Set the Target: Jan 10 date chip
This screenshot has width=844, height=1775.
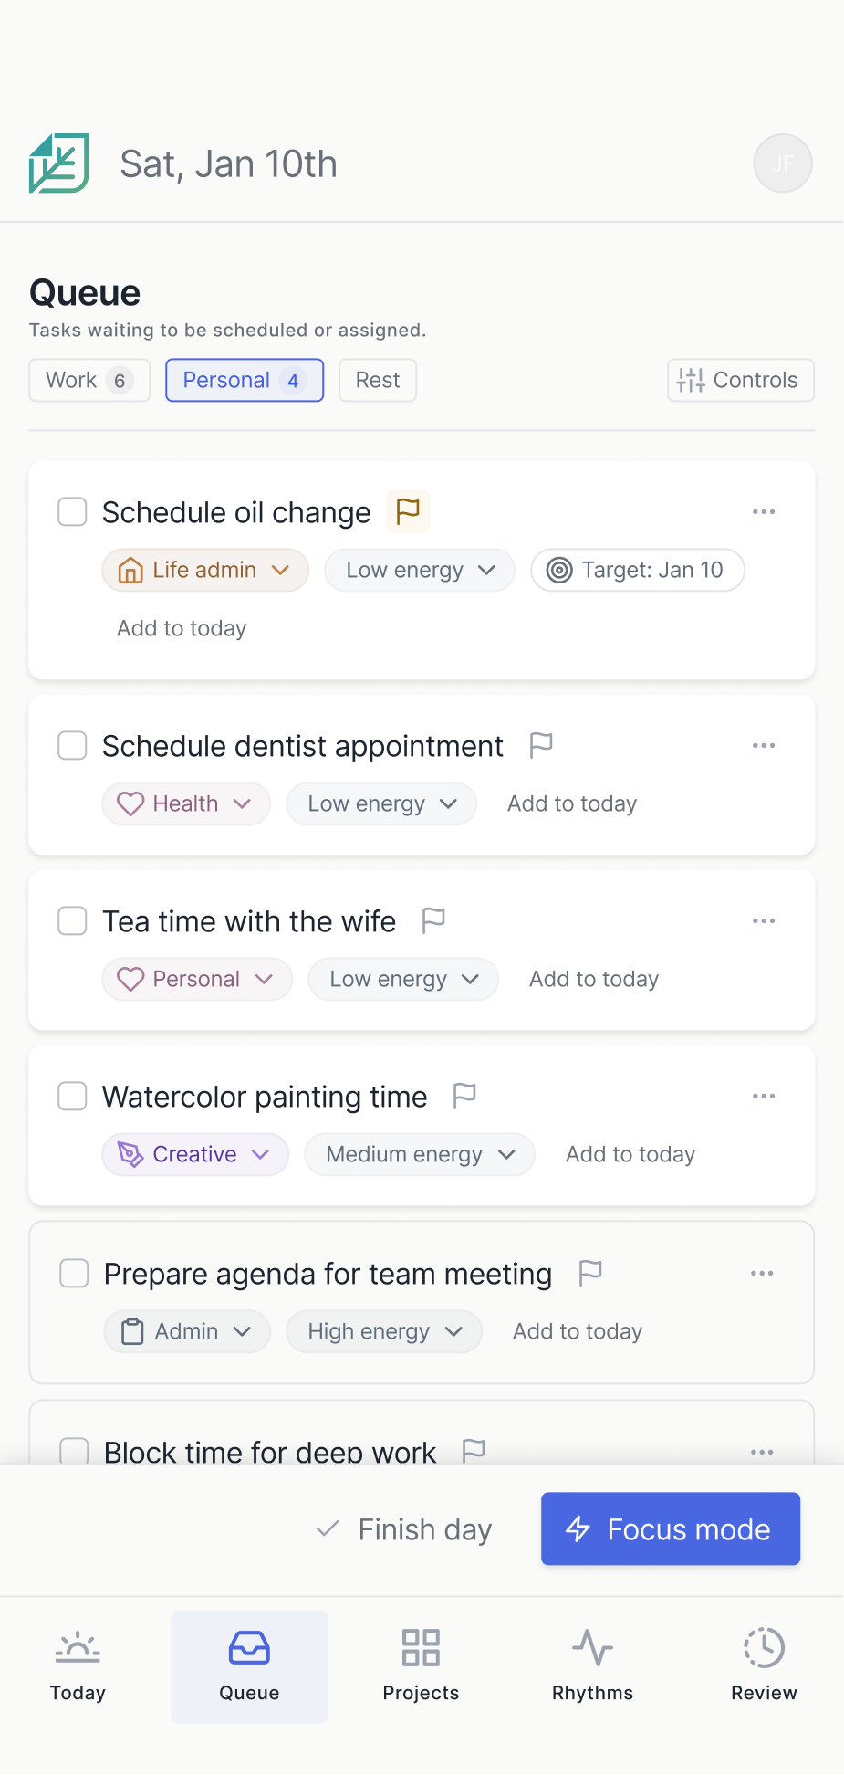[638, 570]
